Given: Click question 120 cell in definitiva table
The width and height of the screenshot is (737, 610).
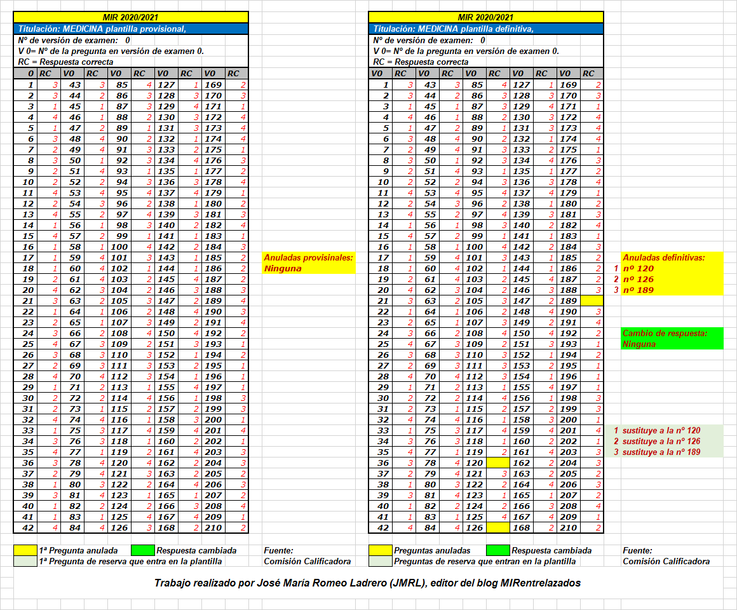Looking at the screenshot, I should tap(474, 463).
